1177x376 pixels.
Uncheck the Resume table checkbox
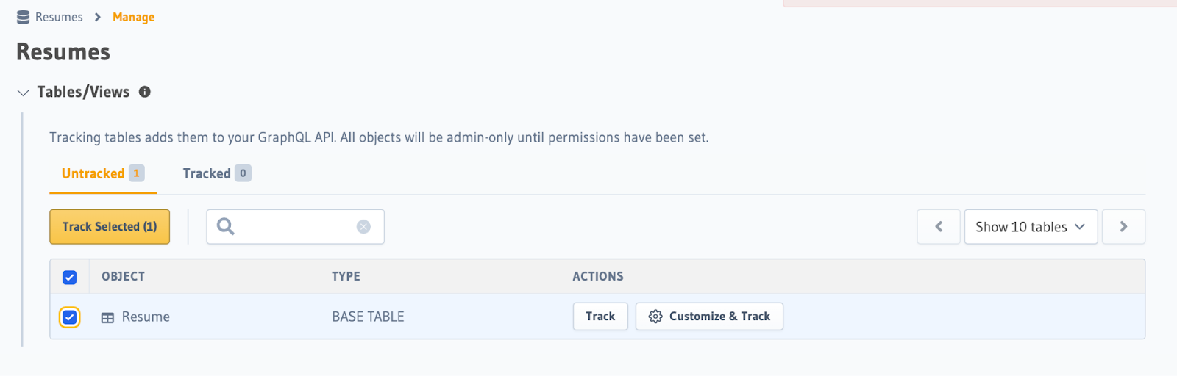tap(69, 317)
